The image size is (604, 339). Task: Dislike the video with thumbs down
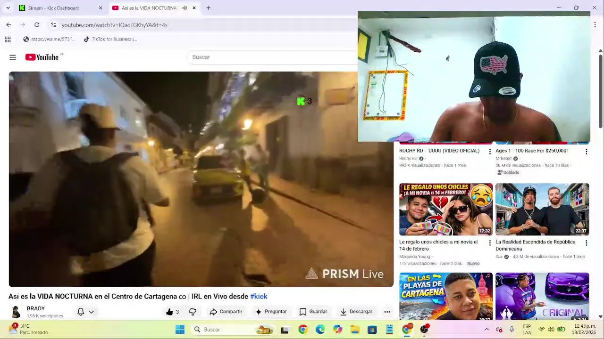pos(193,312)
